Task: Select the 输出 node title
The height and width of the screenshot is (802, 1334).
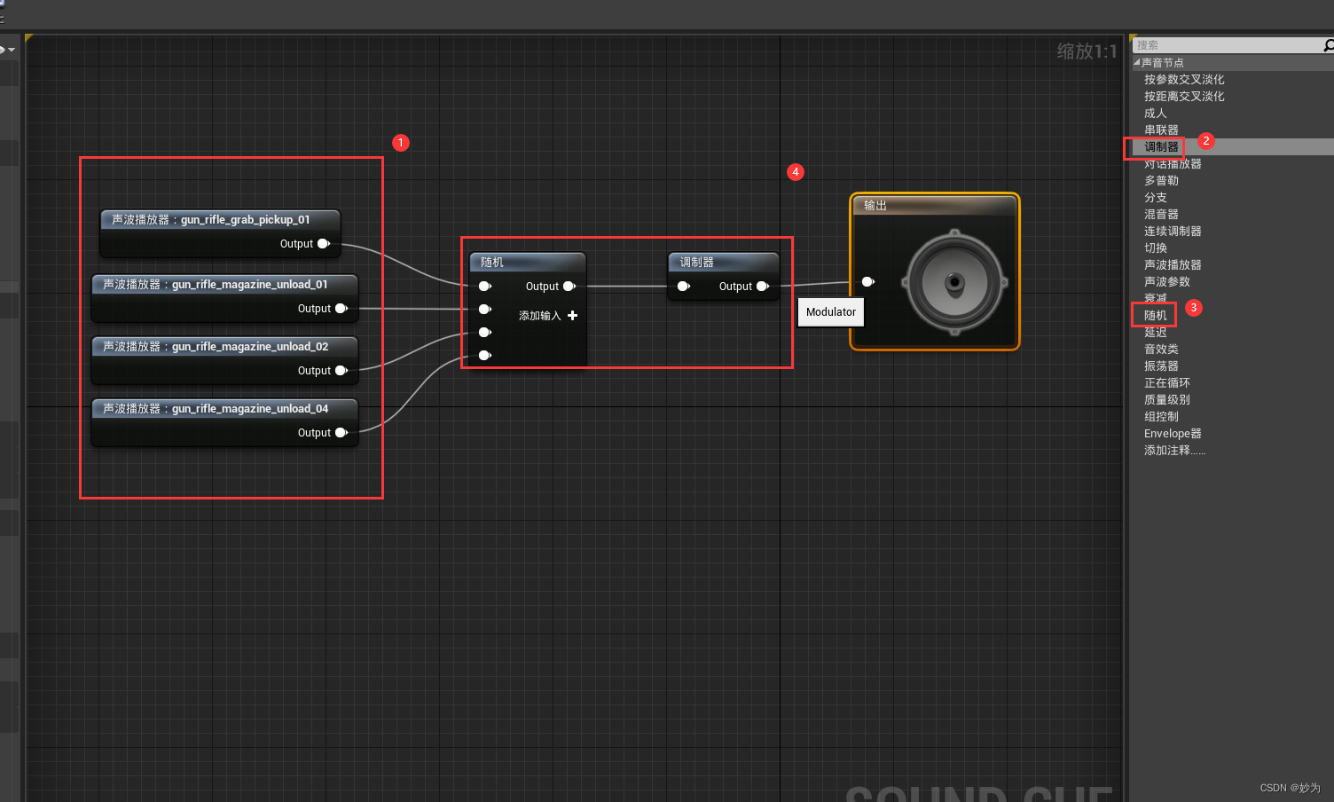Action: pyautogui.click(x=875, y=206)
